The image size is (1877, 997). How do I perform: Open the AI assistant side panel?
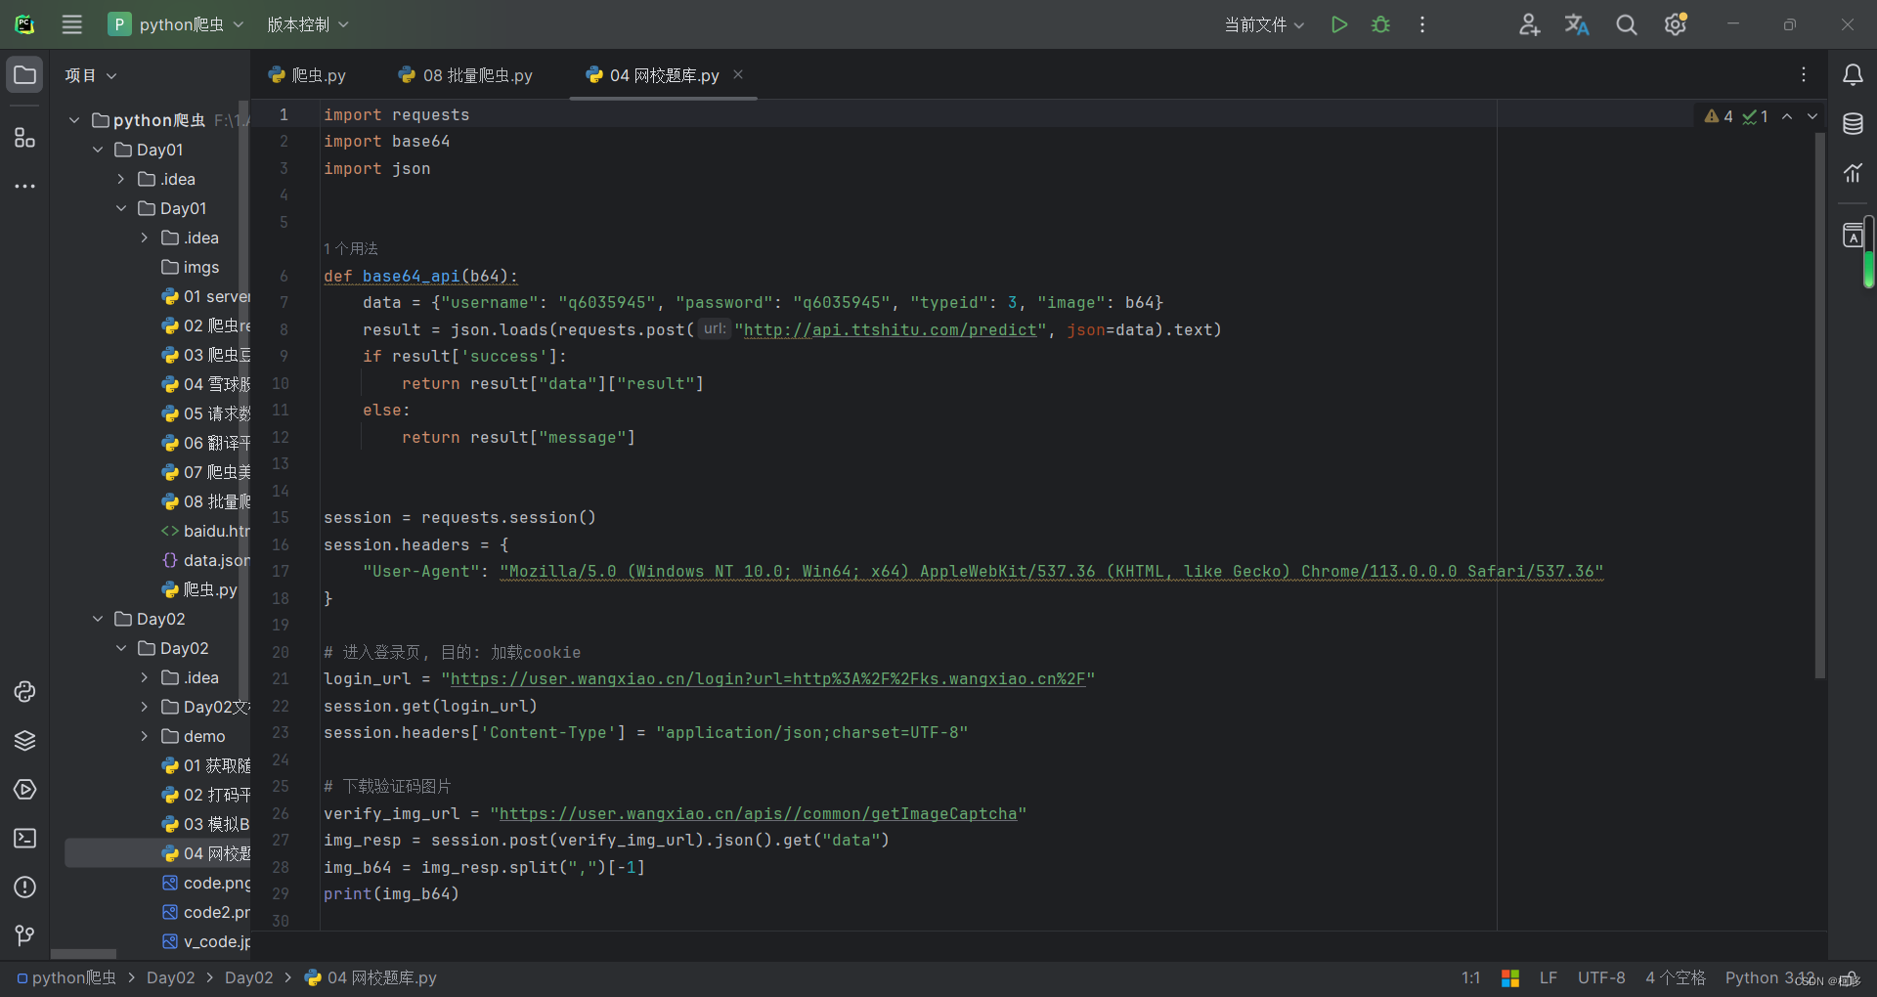[x=1853, y=236]
